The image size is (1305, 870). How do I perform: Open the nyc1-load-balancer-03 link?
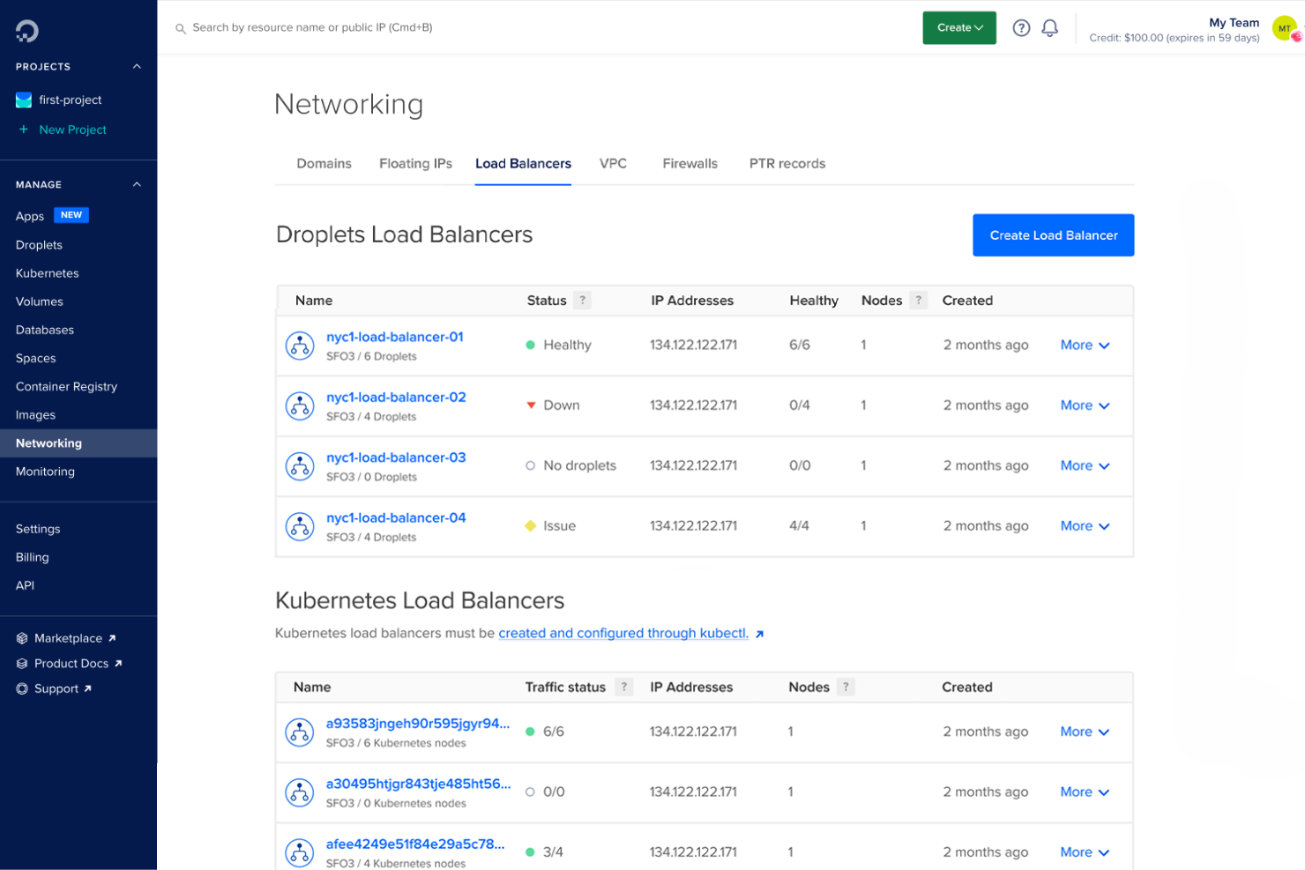click(396, 457)
